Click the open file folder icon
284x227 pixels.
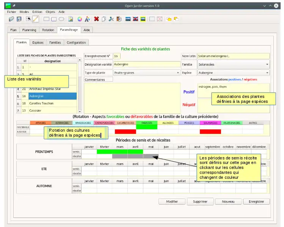tap(11, 19)
